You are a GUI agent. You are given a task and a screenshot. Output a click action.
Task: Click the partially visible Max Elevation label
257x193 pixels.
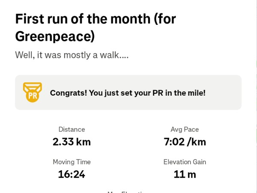point(128,191)
